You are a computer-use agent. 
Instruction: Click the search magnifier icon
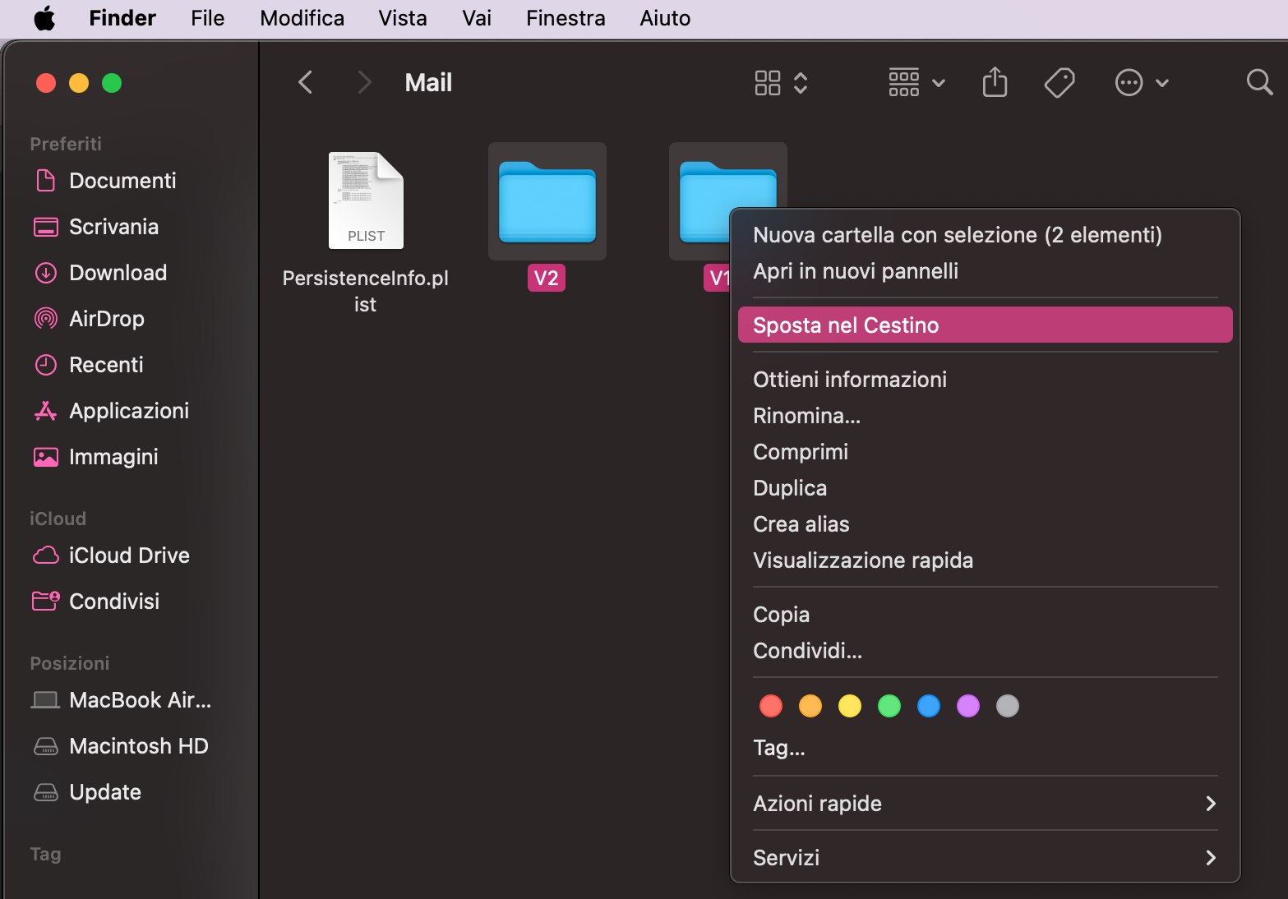1259,82
